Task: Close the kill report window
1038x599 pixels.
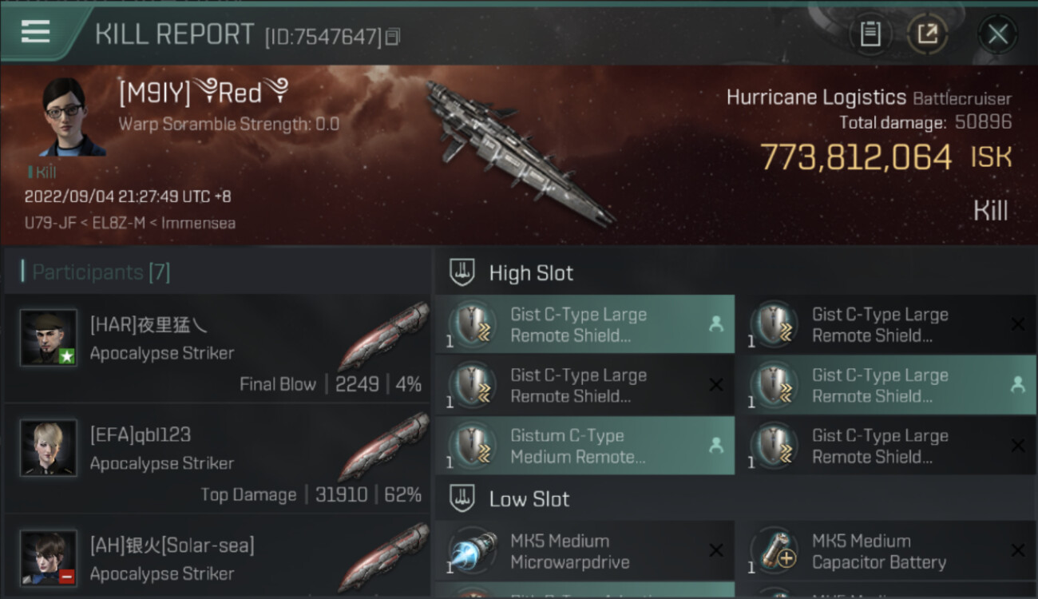Action: coord(997,34)
